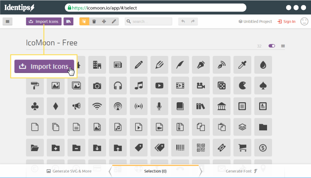Select the Pac-Man icon
This screenshot has width=311, height=178.
tap(242, 86)
